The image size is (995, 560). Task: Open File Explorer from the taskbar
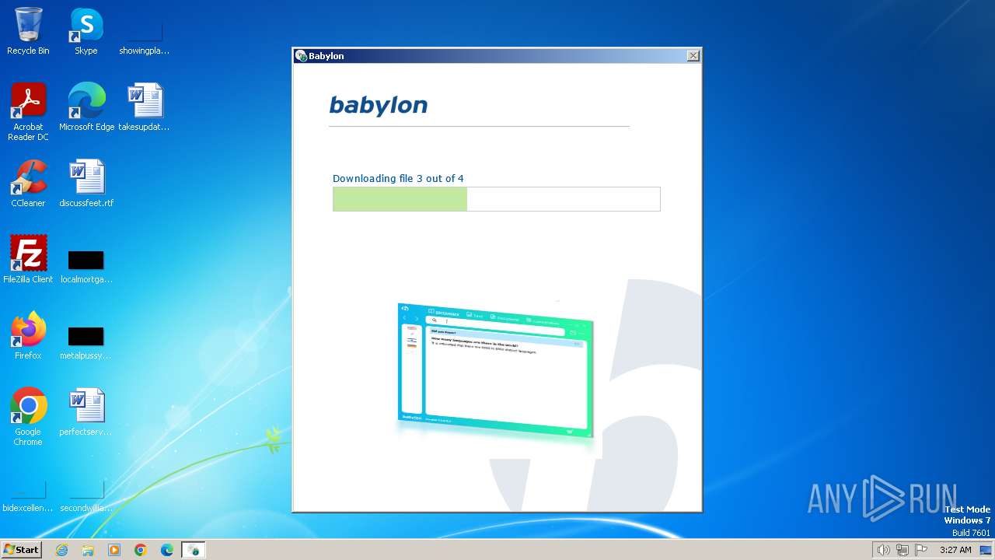pyautogui.click(x=88, y=550)
